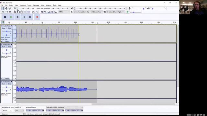Click the Trim audio icon
This screenshot has width=207, height=116.
[x=25, y=12]
